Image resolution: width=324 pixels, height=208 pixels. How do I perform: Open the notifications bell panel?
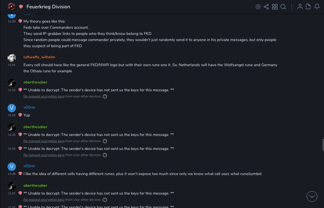tap(317, 7)
